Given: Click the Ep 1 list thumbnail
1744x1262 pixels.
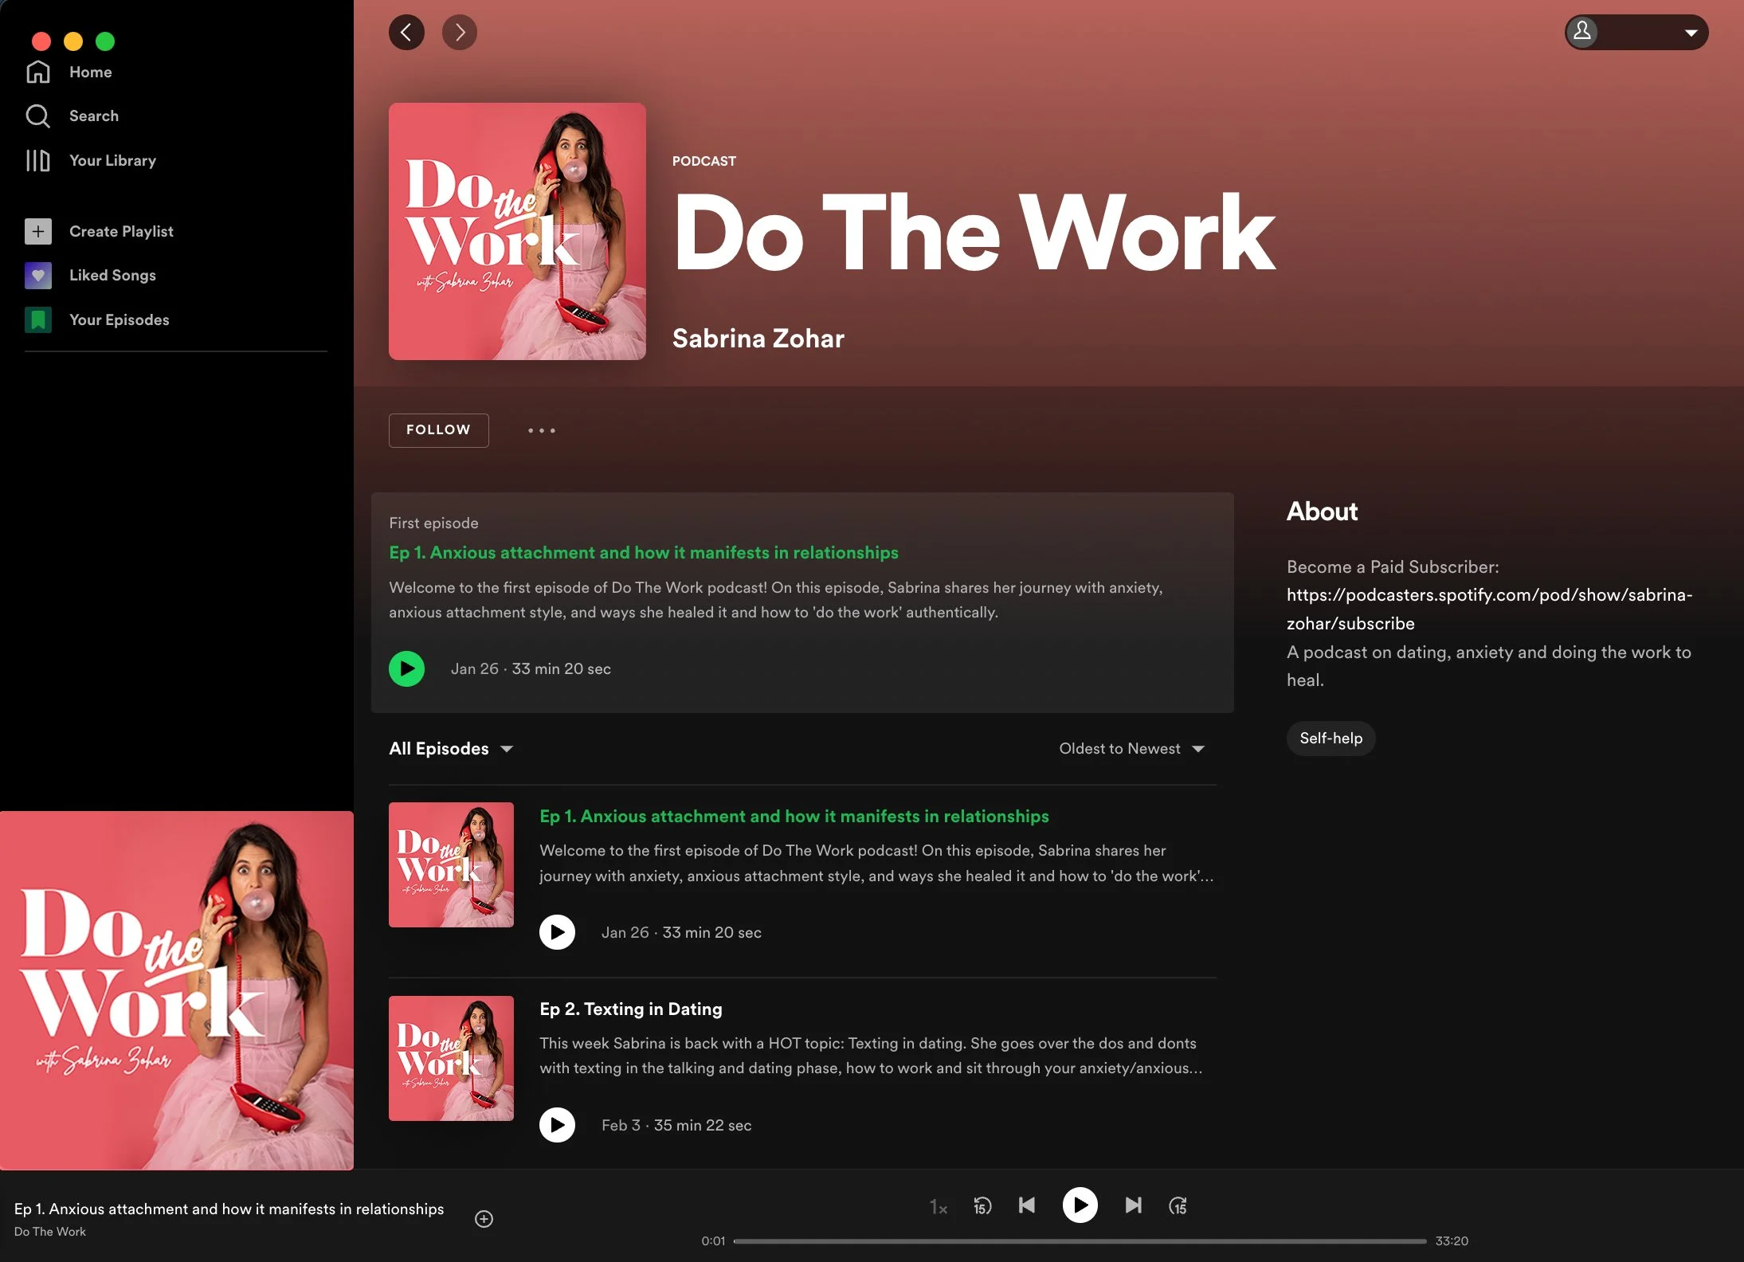Looking at the screenshot, I should pyautogui.click(x=451, y=864).
